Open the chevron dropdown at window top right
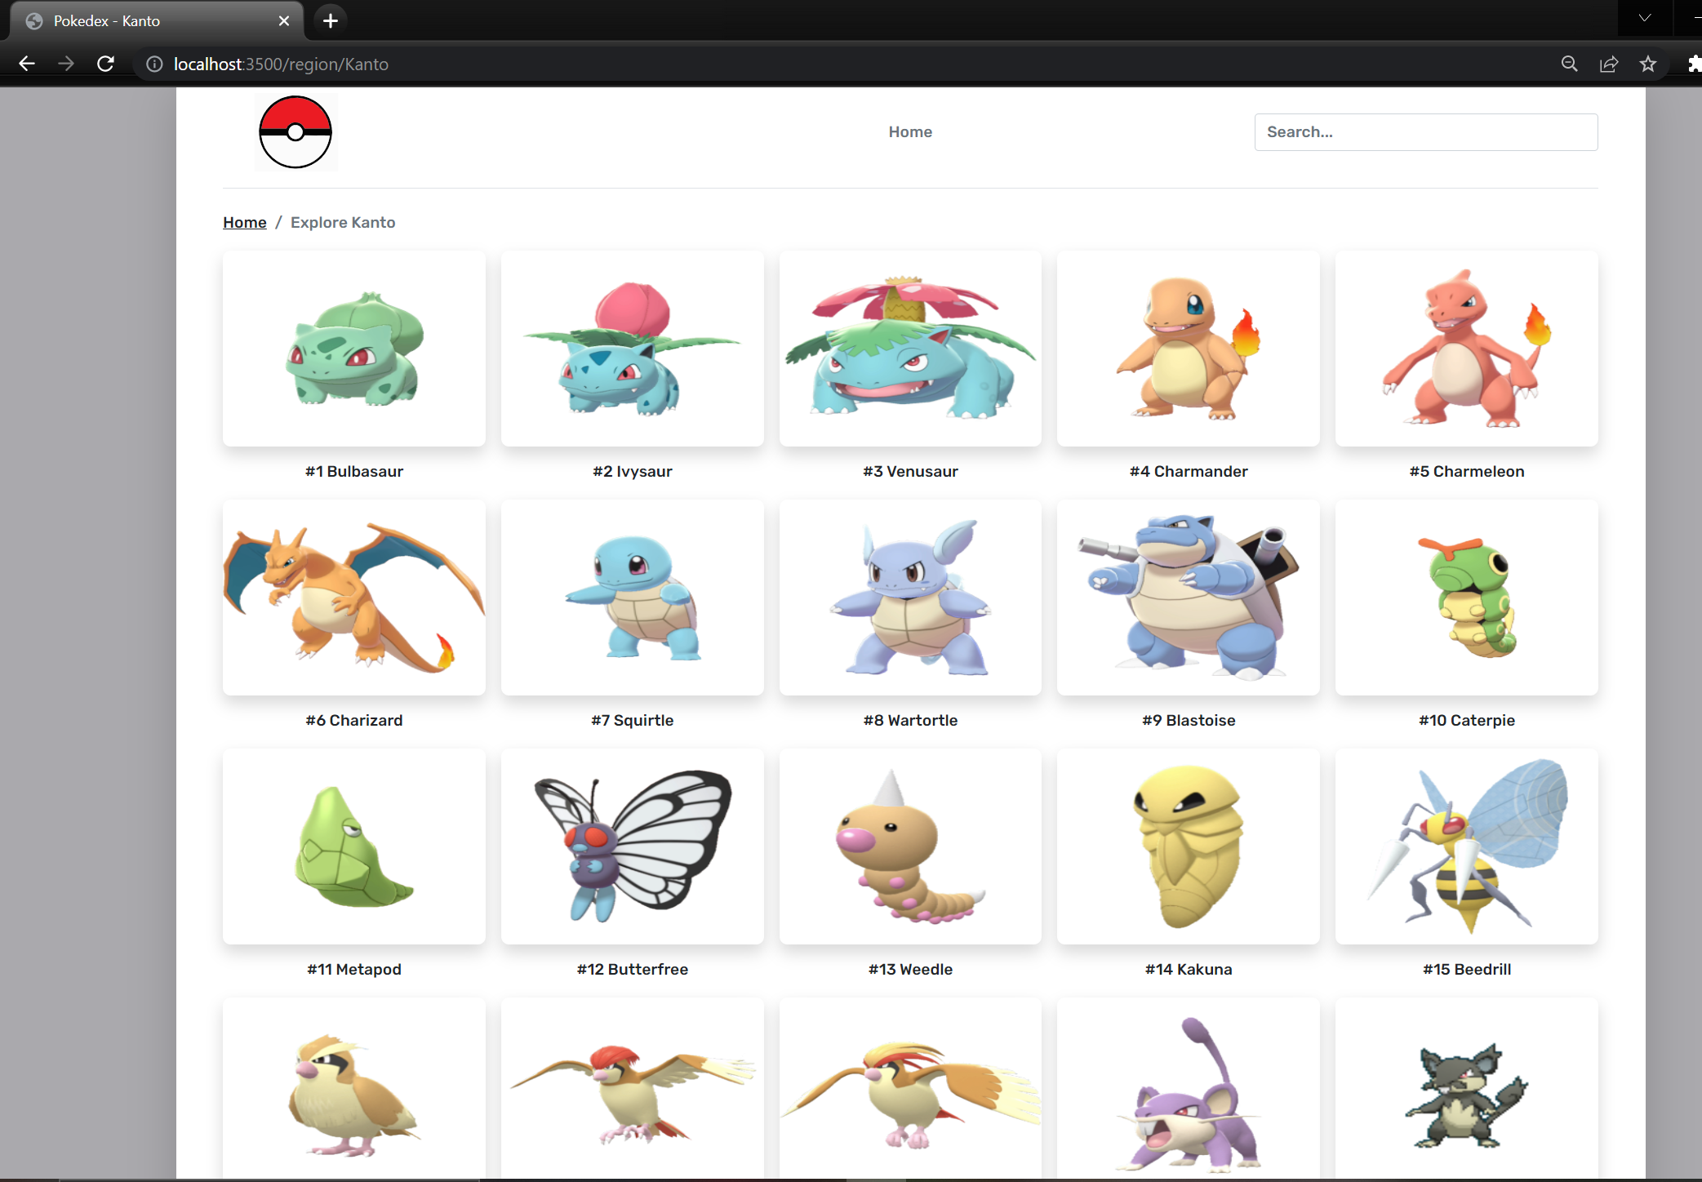 [1643, 17]
